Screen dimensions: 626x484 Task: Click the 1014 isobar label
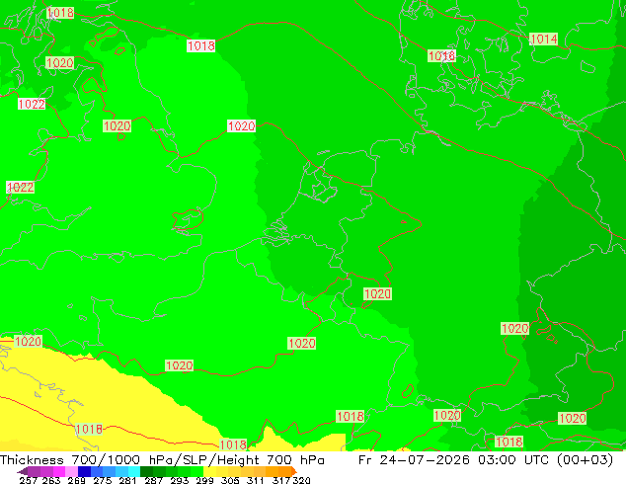[543, 39]
